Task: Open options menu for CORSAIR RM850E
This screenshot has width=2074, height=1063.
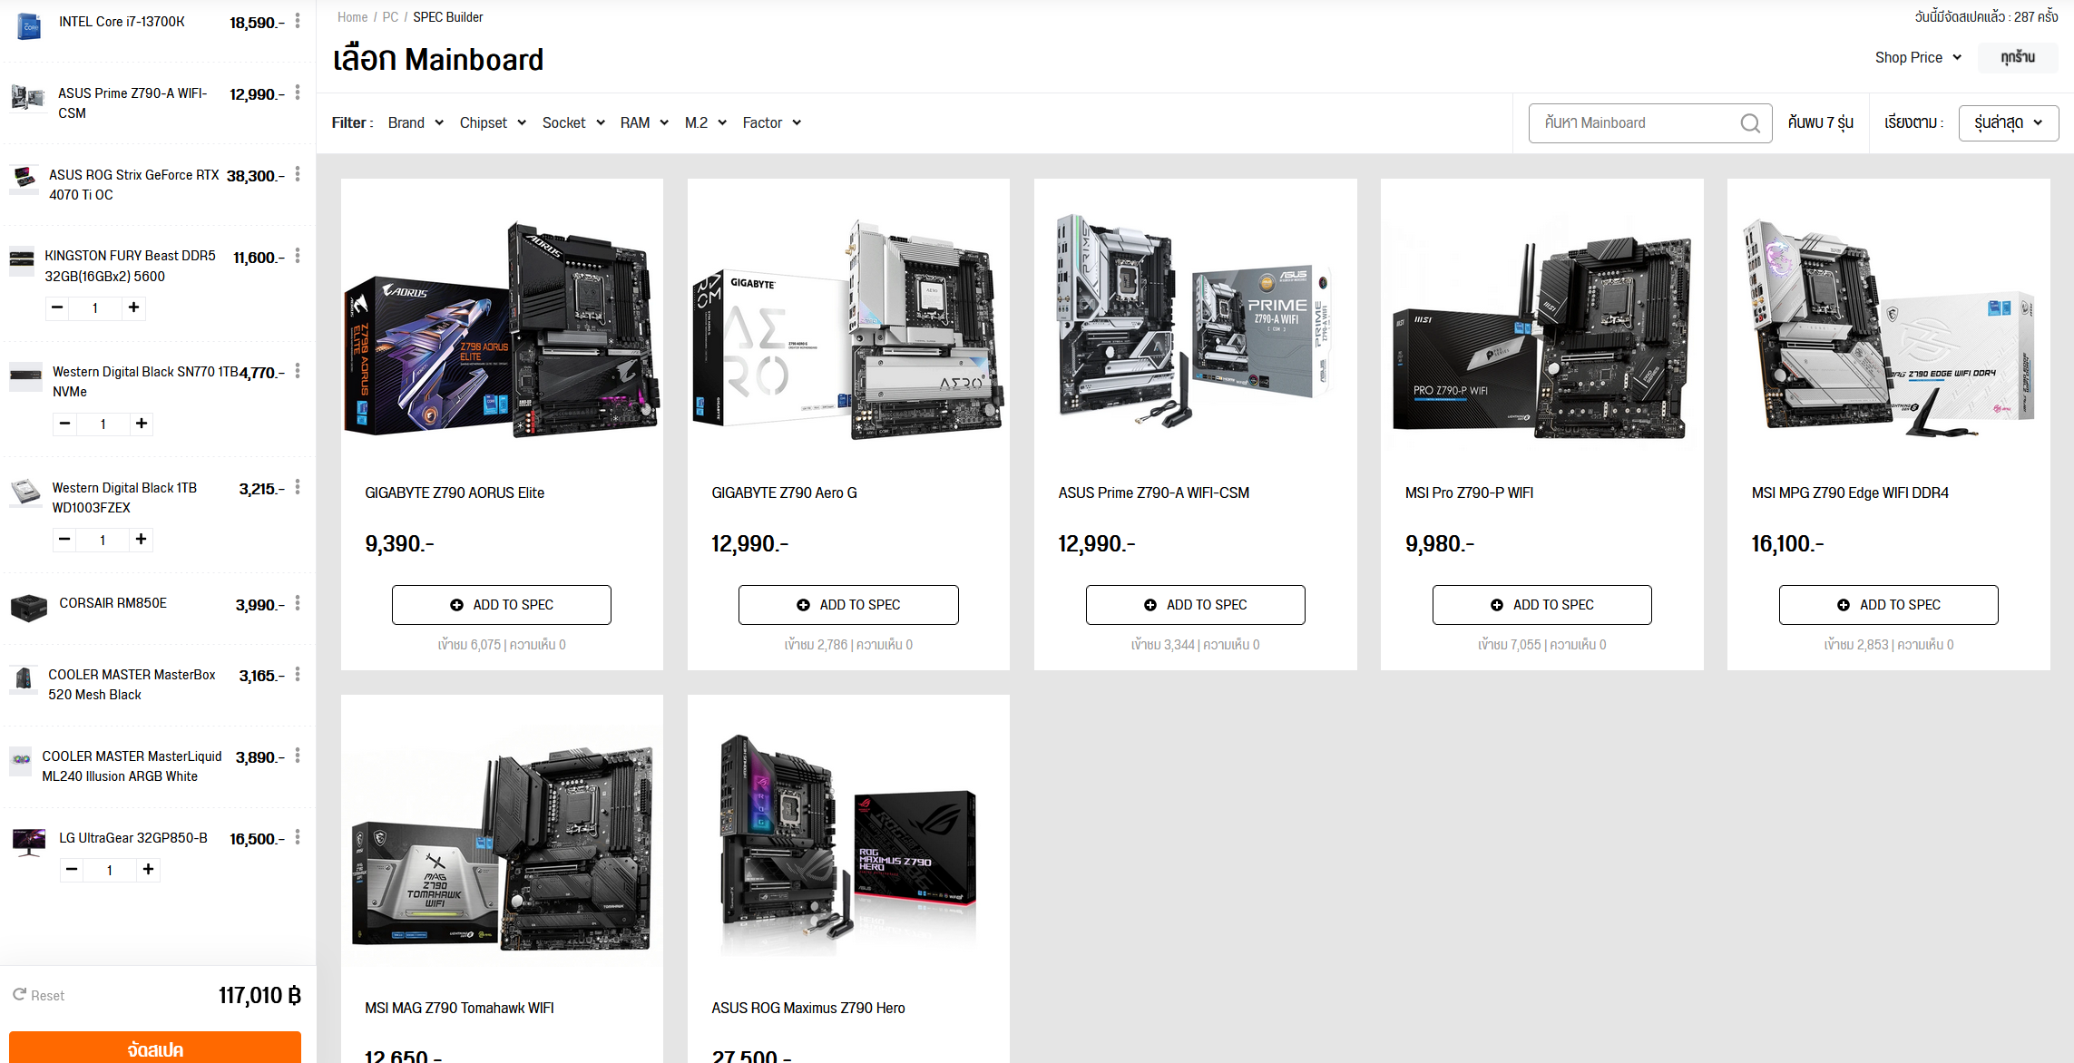Action: (x=298, y=603)
